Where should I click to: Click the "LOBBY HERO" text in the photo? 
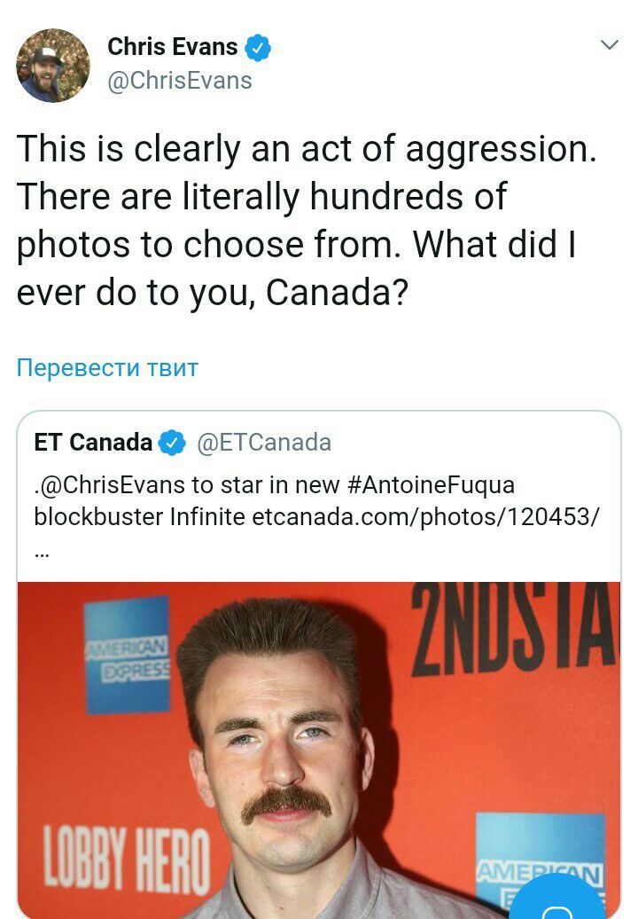coord(127,861)
